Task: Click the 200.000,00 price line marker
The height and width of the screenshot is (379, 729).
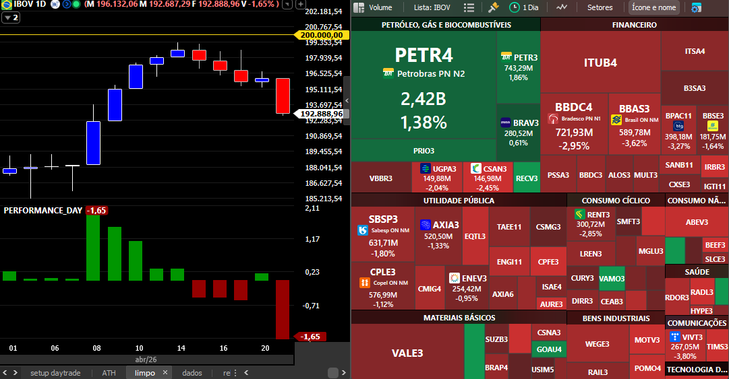Action: [x=321, y=35]
